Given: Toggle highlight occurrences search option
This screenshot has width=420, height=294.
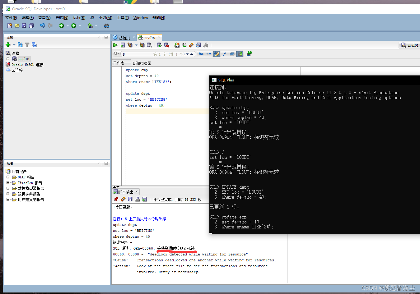Looking at the screenshot, I should click(x=217, y=54).
